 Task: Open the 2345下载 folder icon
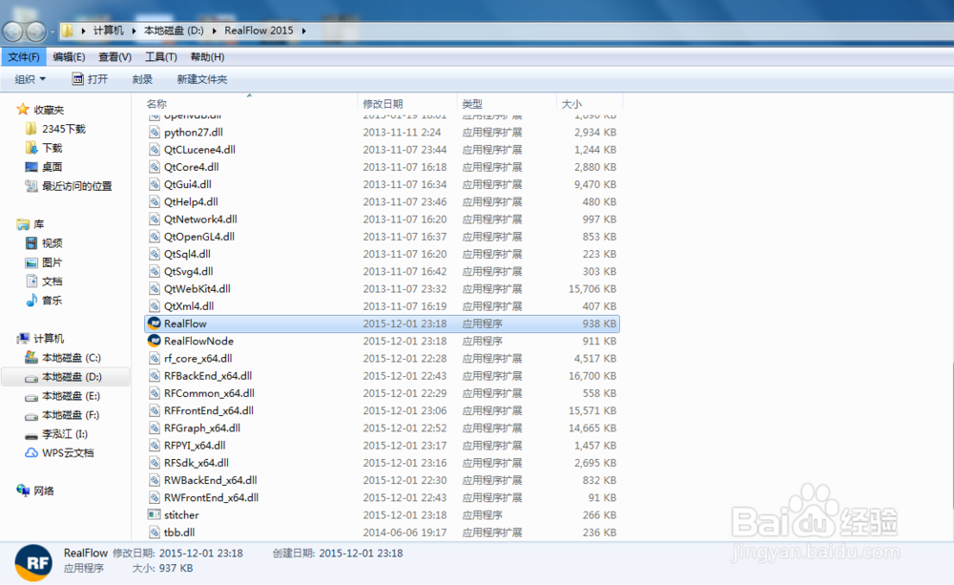31,129
